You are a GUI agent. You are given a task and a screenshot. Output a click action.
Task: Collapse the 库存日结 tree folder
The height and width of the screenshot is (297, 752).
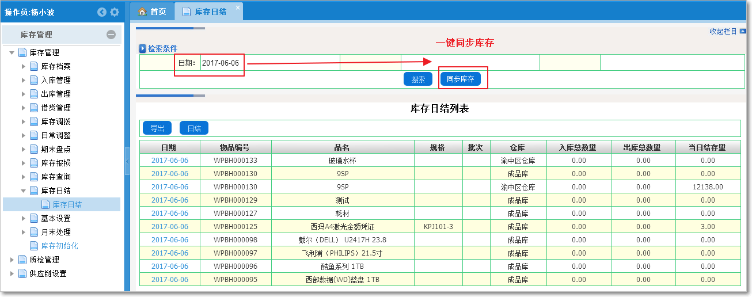[24, 191]
